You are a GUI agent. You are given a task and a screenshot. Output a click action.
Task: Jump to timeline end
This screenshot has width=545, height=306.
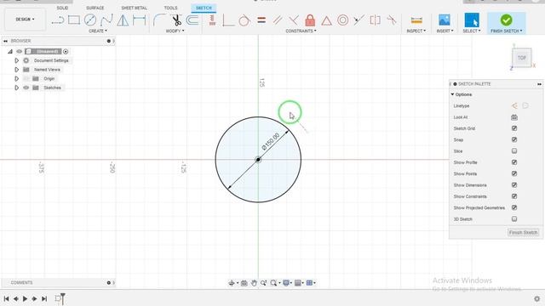pyautogui.click(x=44, y=298)
